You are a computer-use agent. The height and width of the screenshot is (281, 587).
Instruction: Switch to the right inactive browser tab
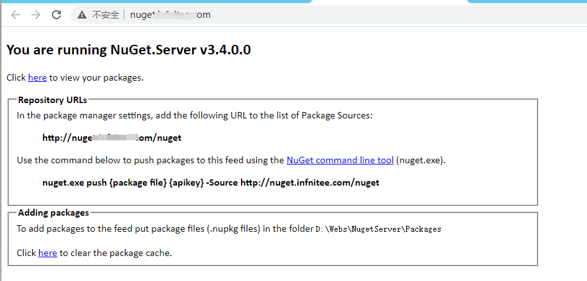tap(527, 1)
